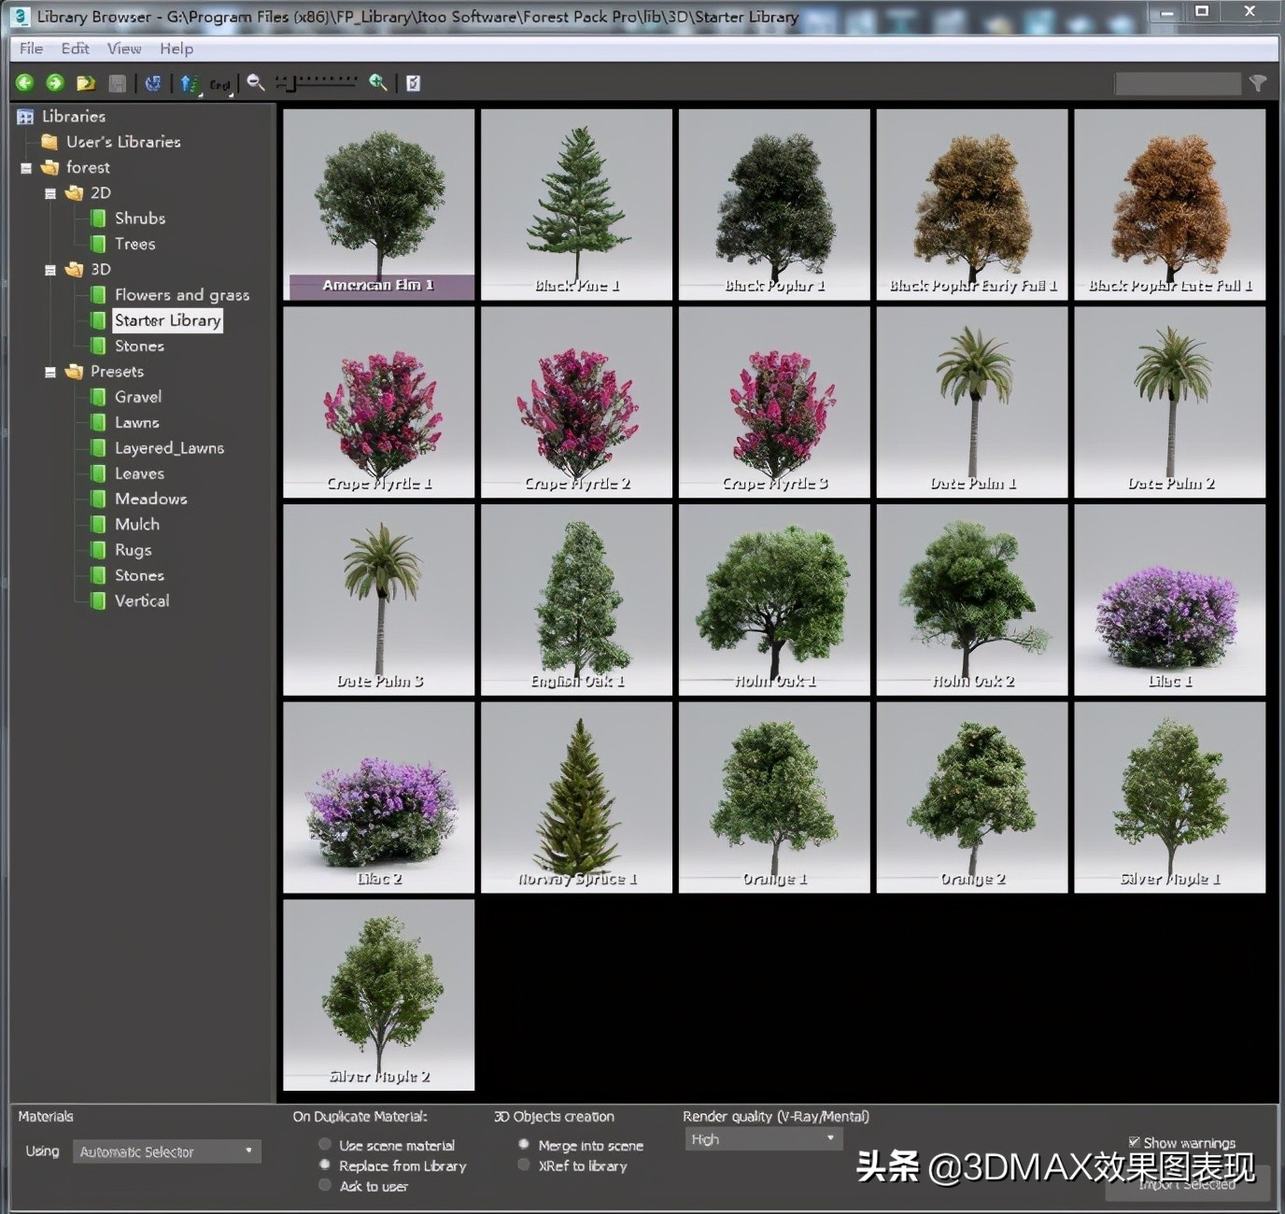This screenshot has height=1214, width=1285.
Task: Select the Lilac 1 thumbnail
Action: pyautogui.click(x=1169, y=600)
